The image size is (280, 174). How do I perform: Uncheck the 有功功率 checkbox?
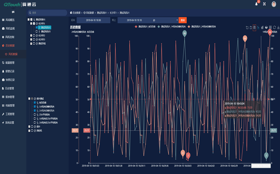(35, 102)
